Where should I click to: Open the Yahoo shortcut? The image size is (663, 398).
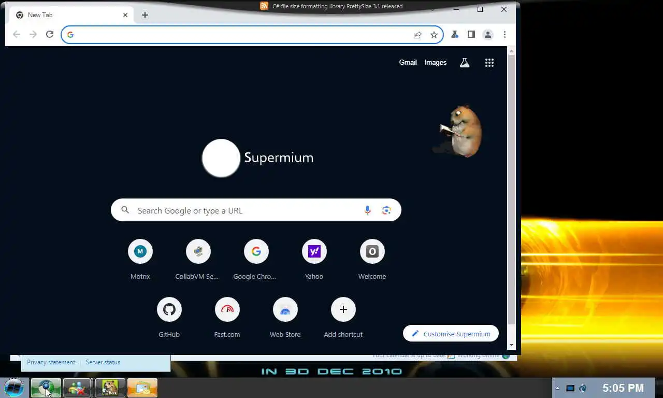tap(314, 259)
